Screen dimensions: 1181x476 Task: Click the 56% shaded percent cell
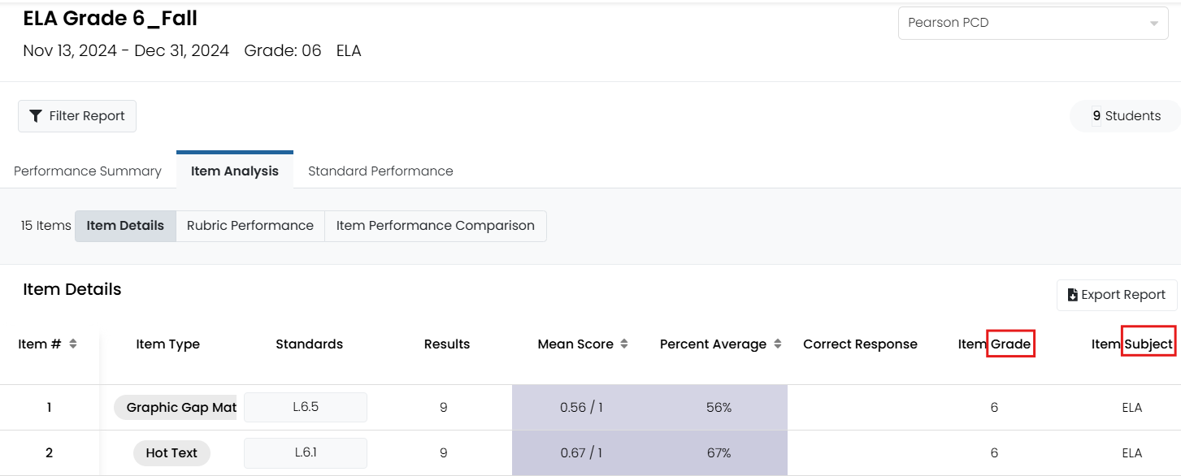[x=719, y=408]
